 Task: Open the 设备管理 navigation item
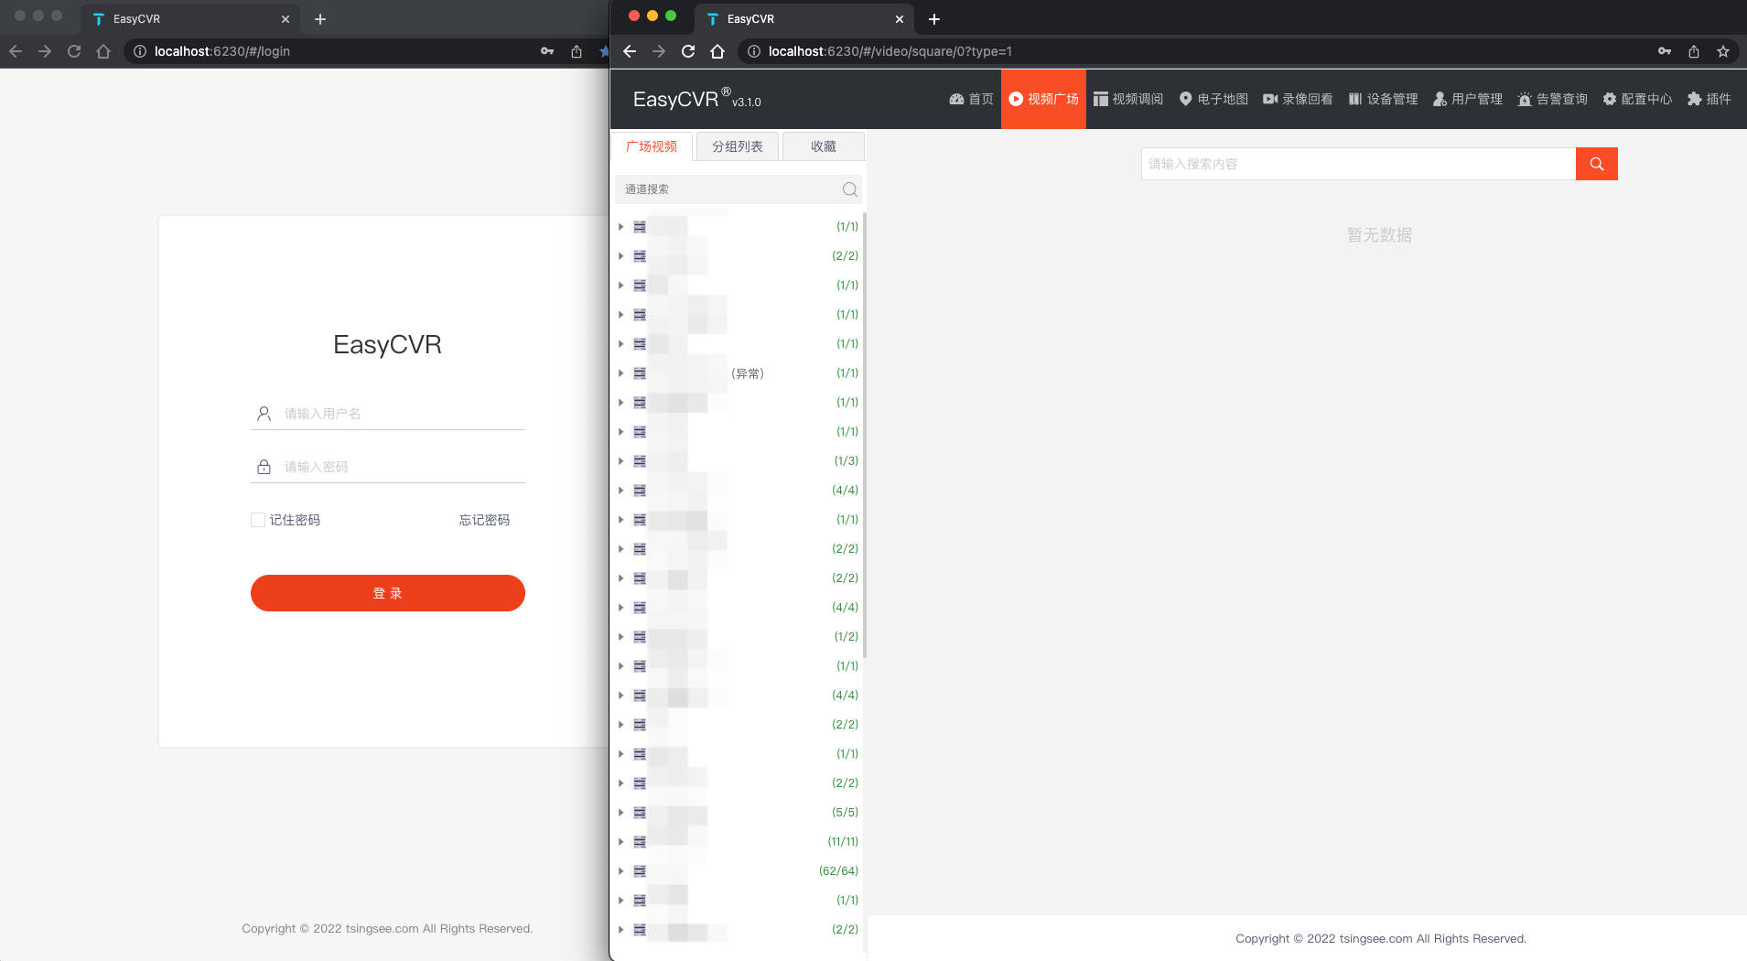click(x=1383, y=99)
